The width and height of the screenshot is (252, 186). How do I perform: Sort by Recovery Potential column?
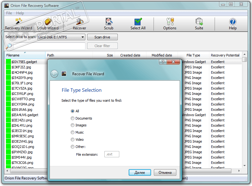point(225,55)
